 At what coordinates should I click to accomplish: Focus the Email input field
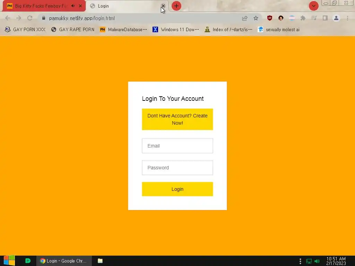[177, 146]
